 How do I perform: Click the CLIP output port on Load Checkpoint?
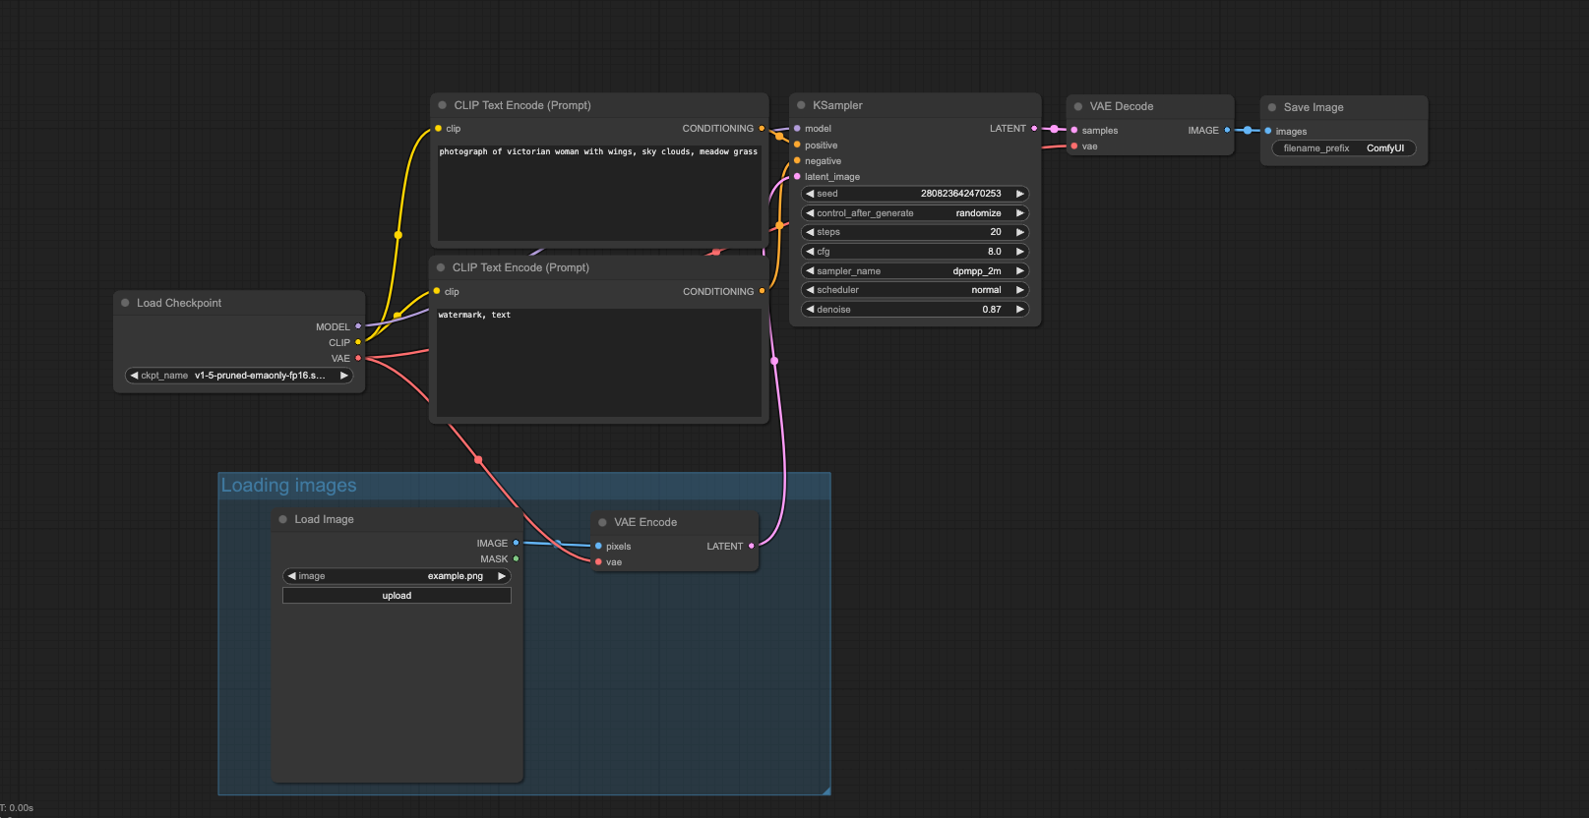point(358,342)
